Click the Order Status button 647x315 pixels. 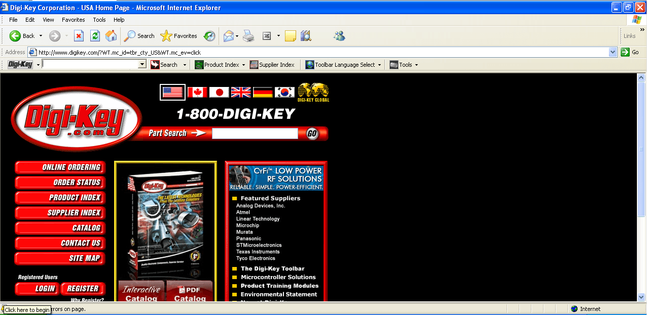point(60,183)
